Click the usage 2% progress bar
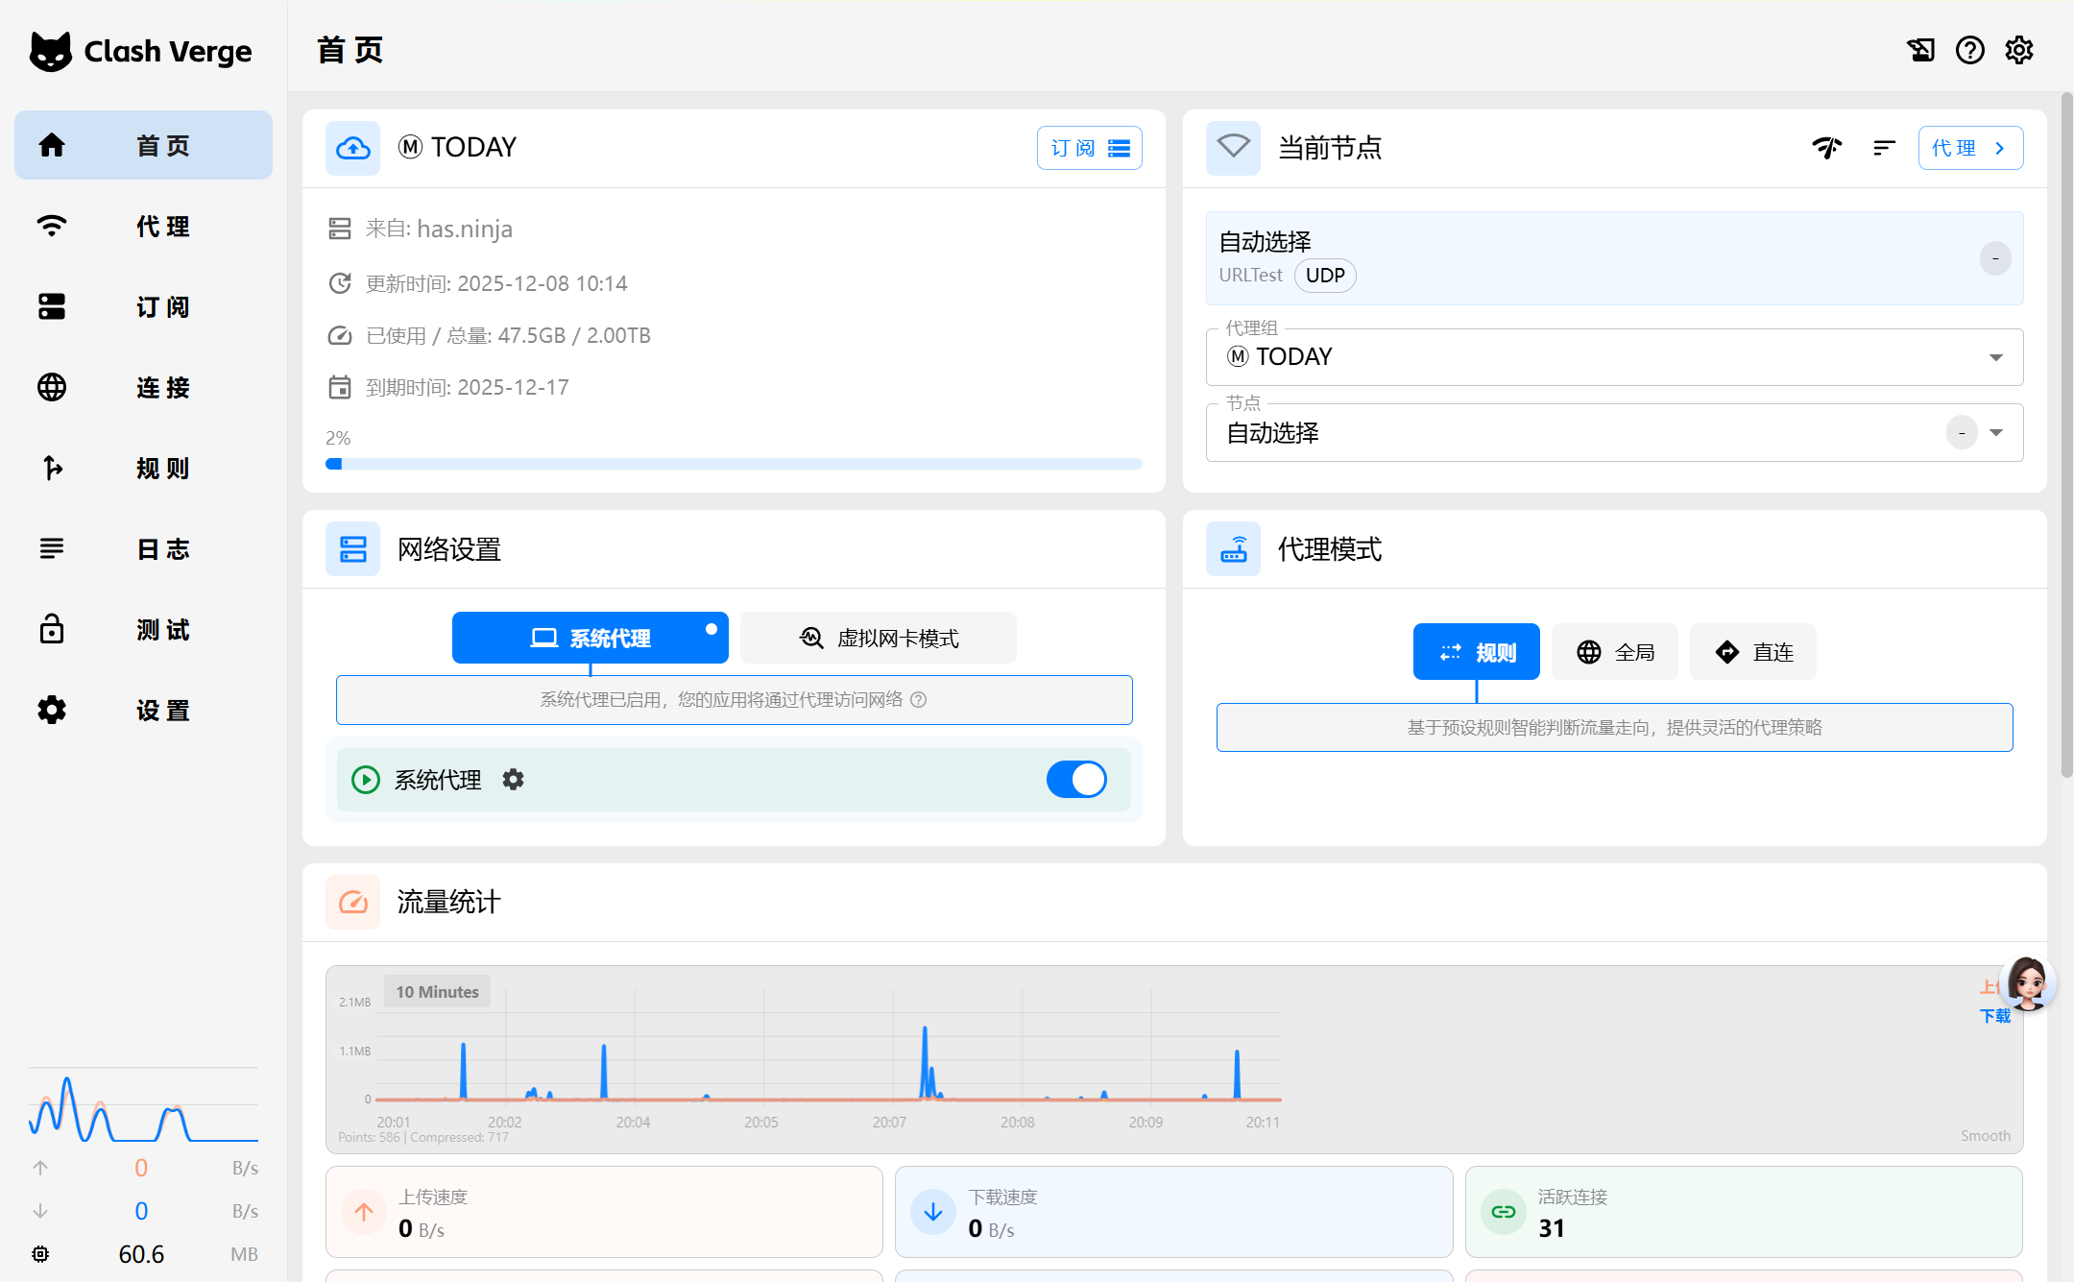 (734, 464)
